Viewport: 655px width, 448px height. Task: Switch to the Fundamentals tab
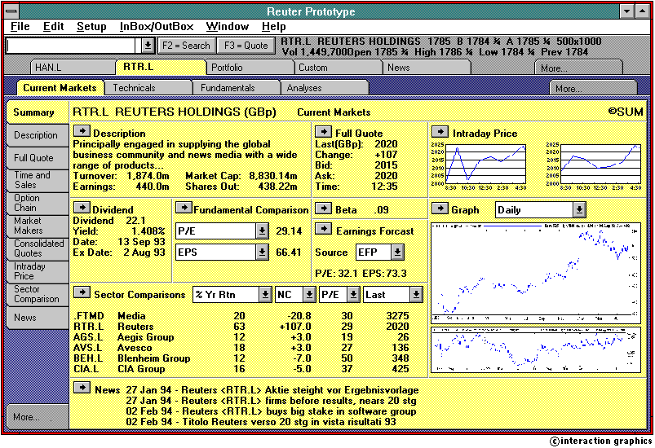pyautogui.click(x=228, y=88)
